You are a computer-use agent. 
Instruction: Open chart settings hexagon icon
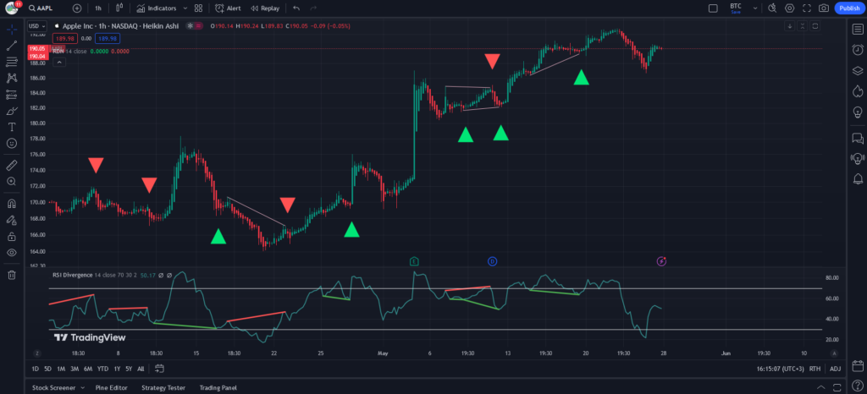790,8
